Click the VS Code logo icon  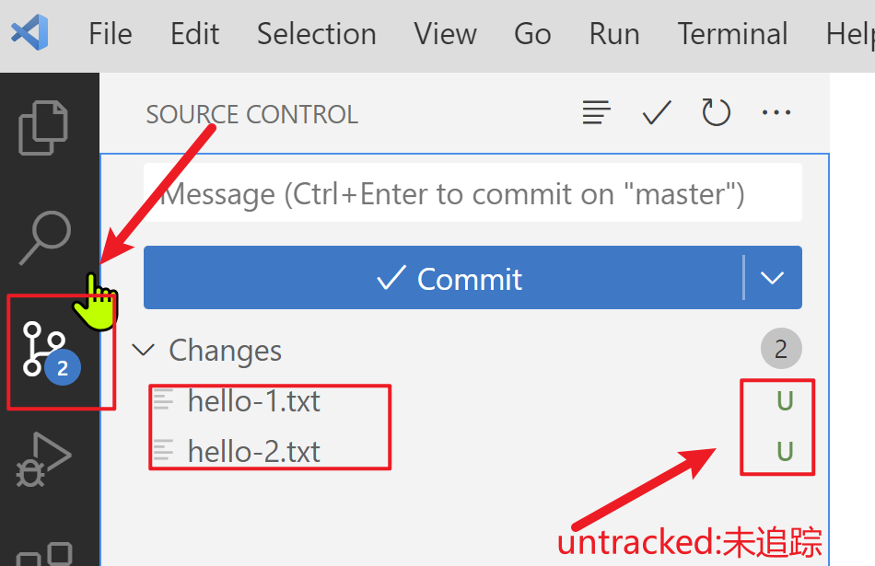[29, 34]
